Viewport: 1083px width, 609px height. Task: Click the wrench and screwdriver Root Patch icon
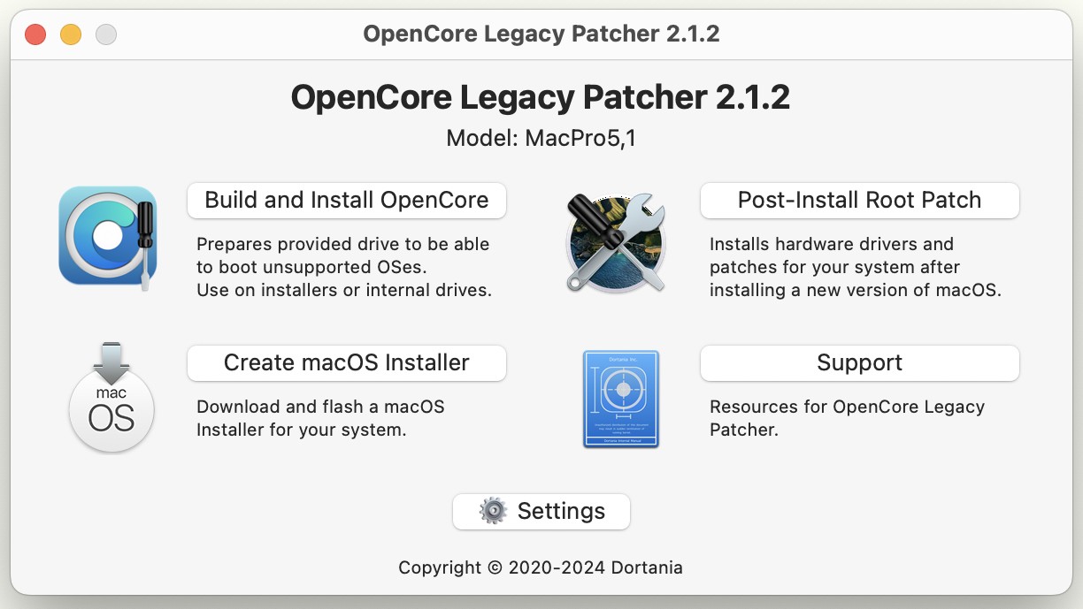pyautogui.click(x=616, y=243)
